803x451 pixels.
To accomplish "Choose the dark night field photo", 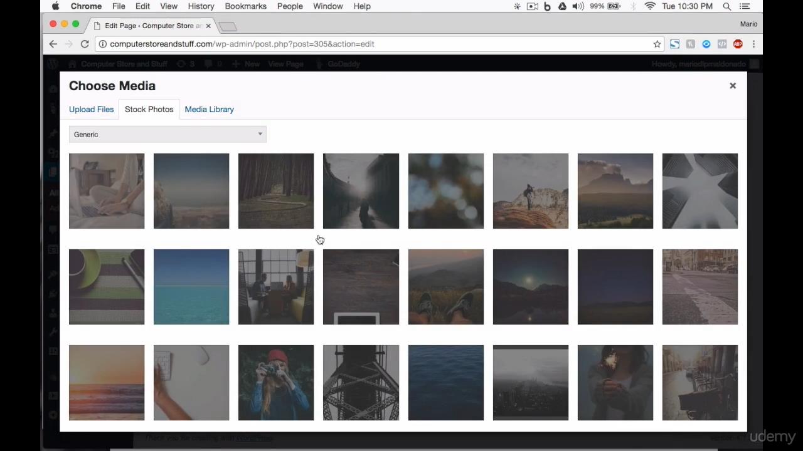I will pyautogui.click(x=615, y=287).
